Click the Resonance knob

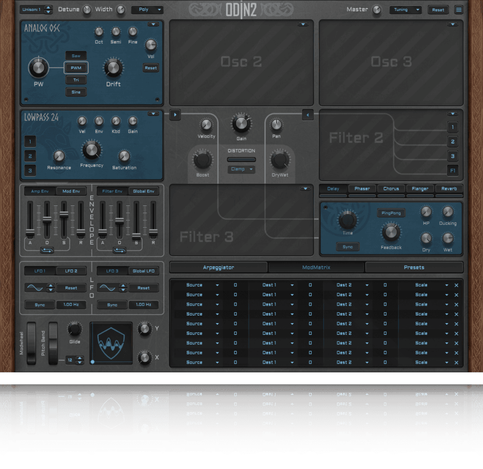(x=59, y=156)
